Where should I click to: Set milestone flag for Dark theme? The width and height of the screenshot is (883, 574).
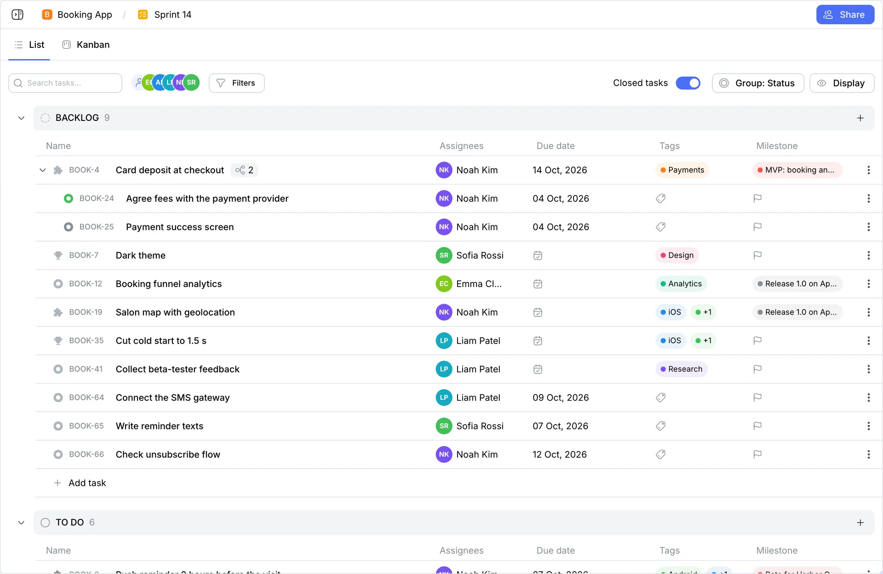(x=757, y=255)
